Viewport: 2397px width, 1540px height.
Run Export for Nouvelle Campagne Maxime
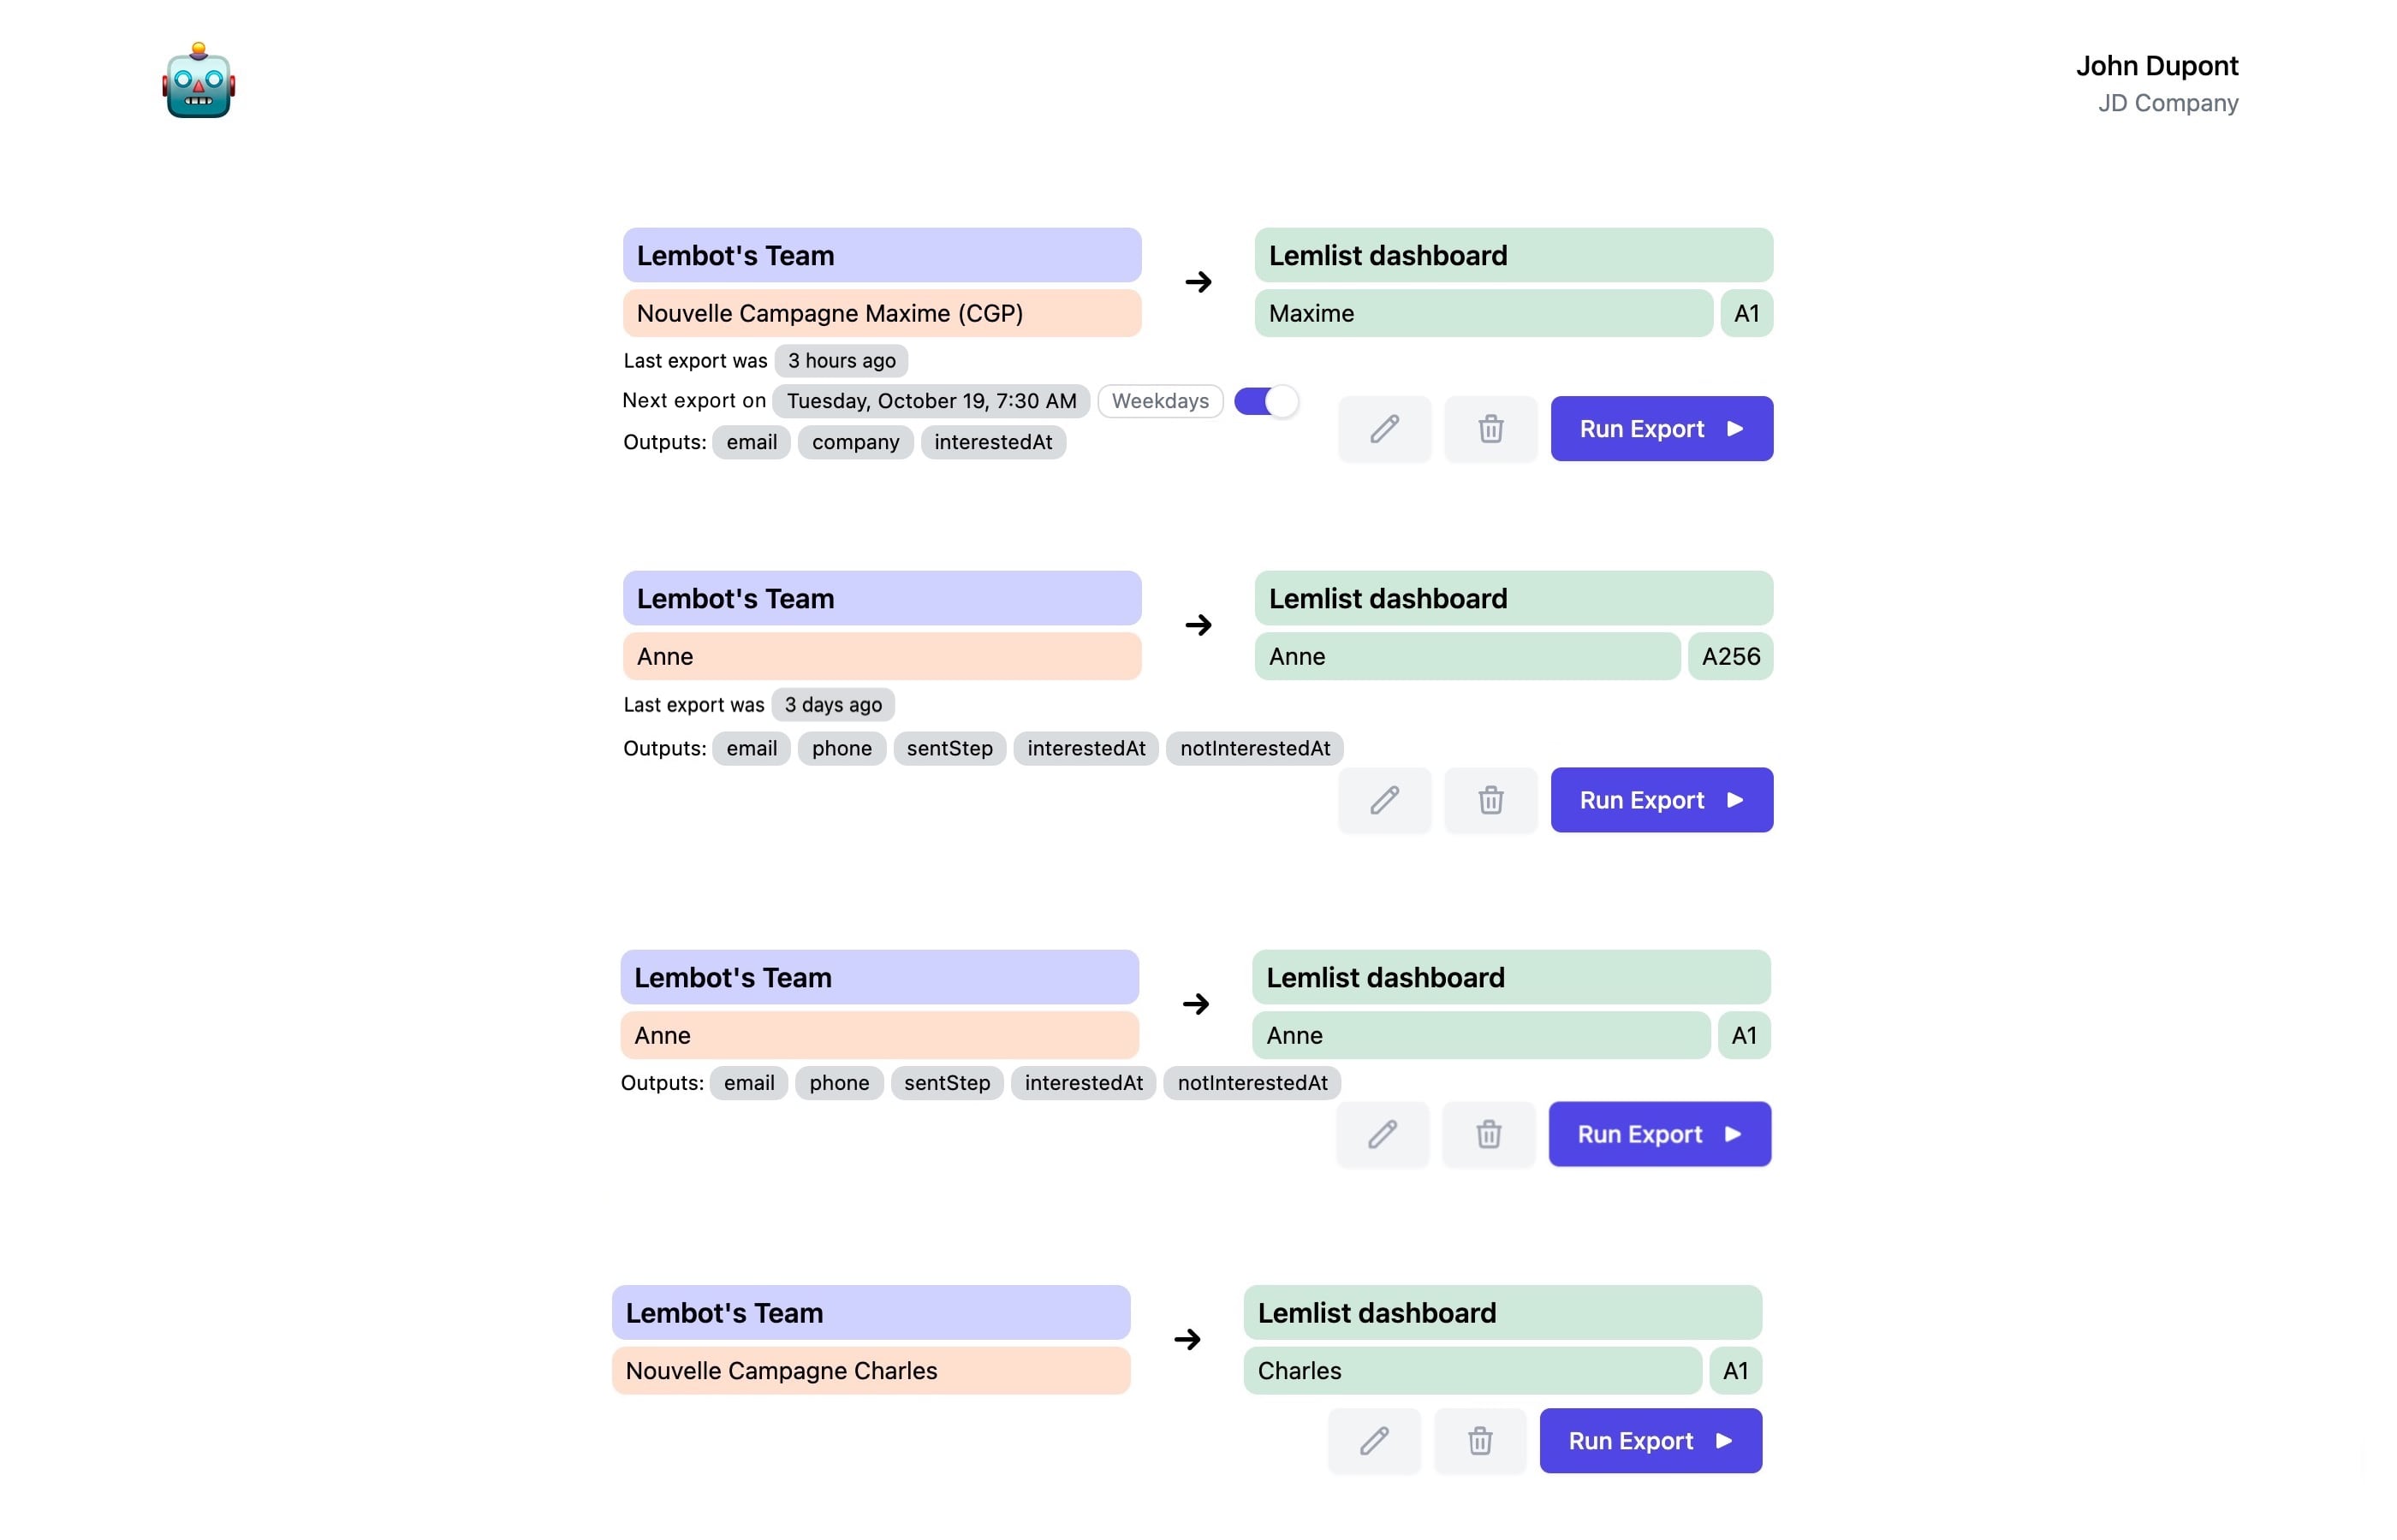(1661, 429)
